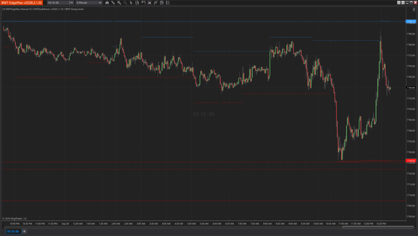The width and height of the screenshot is (418, 236).
Task: Click the 7700.00 price axis label
Action: point(411,216)
